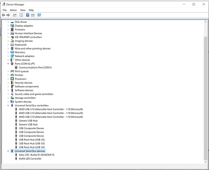Expand the Network adapters chevron
This screenshot has width=209, height=170.
8,56
